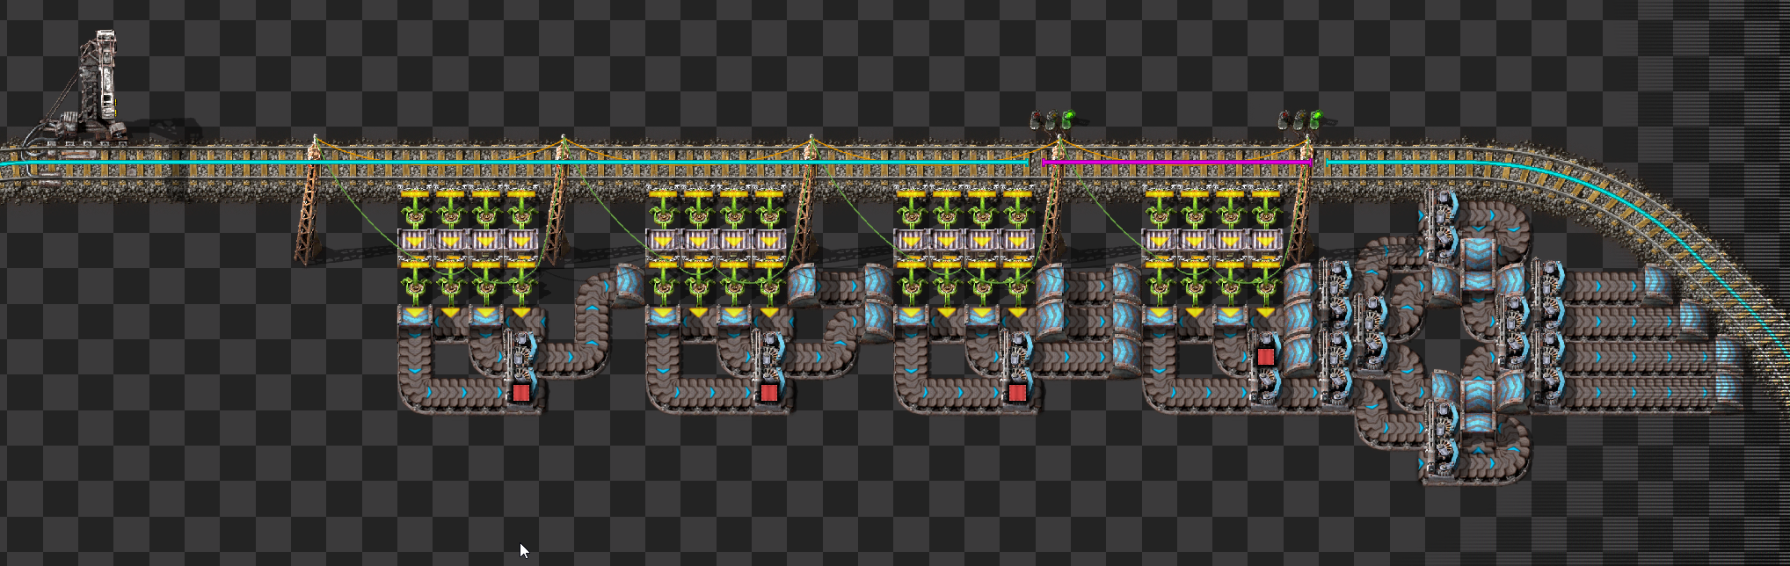Image resolution: width=1790 pixels, height=566 pixels.
Task: Select upper inserter above fourth group's rightmost chest
Action: click(x=1265, y=207)
